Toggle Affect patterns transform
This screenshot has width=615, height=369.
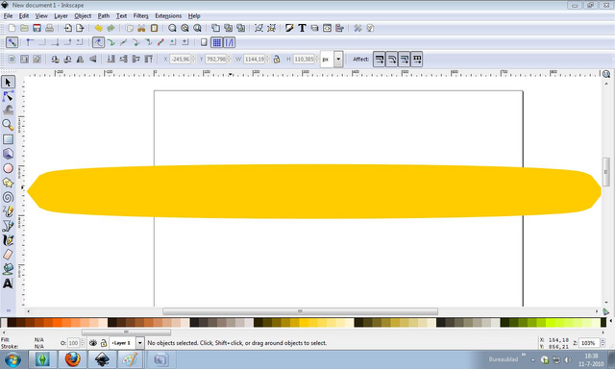point(416,60)
